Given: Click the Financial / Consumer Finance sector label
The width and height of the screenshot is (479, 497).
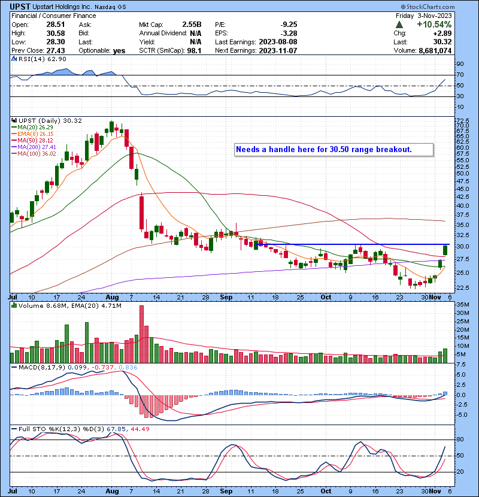Looking at the screenshot, I should click(53, 16).
